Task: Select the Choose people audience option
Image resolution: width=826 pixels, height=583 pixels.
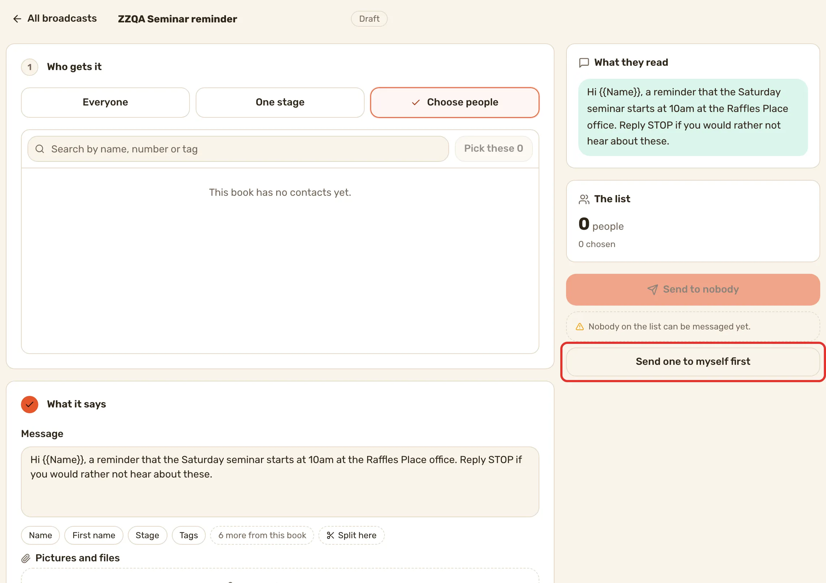Action: [455, 102]
